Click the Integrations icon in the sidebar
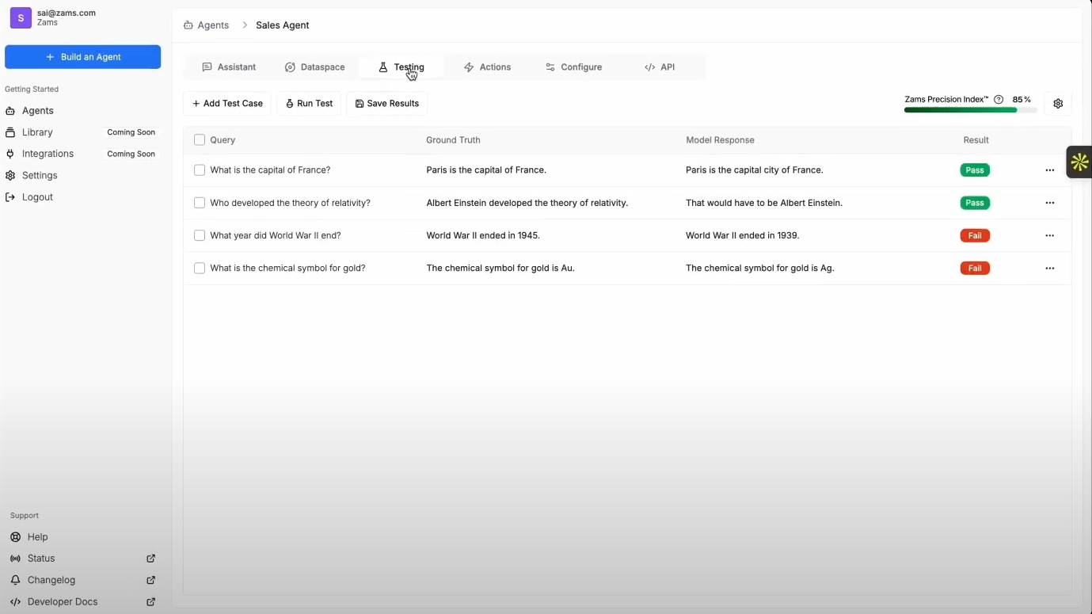The width and height of the screenshot is (1092, 614). 10,154
